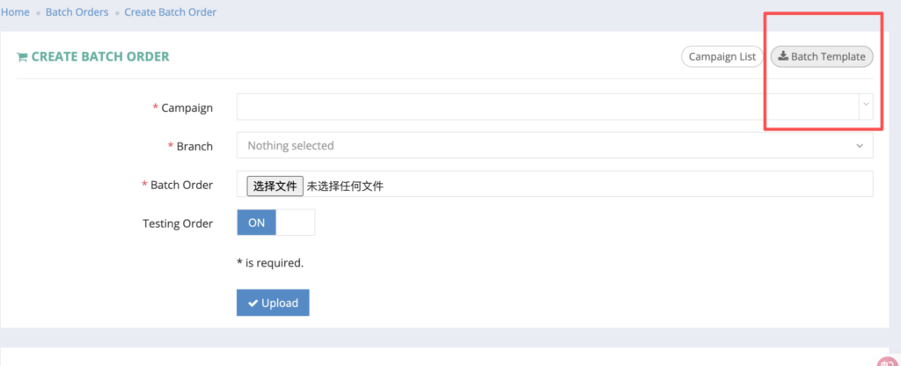Click the Testing Order field label
901x366 pixels.
point(178,223)
